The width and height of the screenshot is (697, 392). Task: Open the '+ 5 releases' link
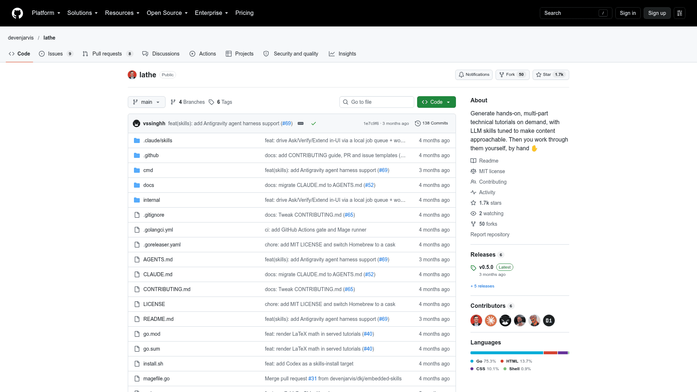[482, 286]
